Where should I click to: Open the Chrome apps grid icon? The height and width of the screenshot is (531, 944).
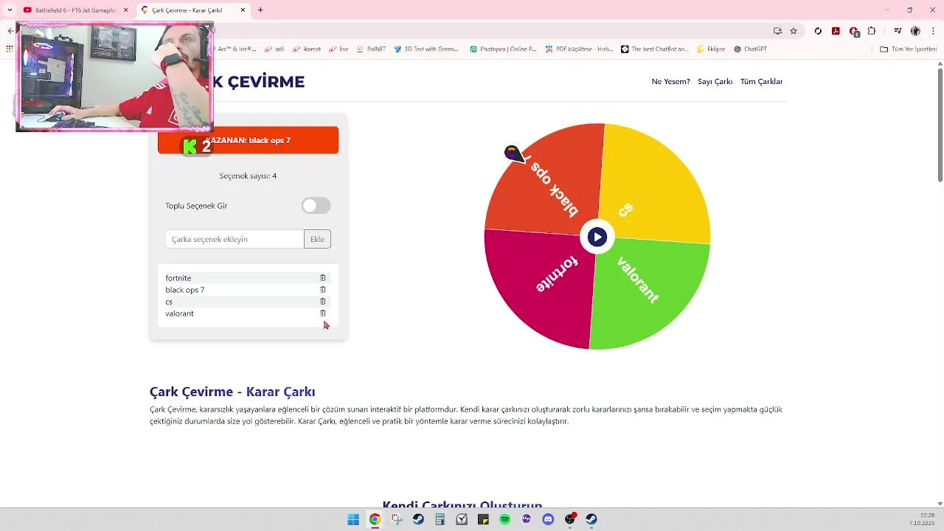[10, 49]
